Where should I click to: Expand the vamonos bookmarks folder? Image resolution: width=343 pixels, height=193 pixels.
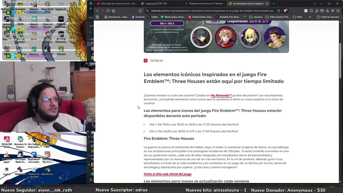tap(256, 17)
